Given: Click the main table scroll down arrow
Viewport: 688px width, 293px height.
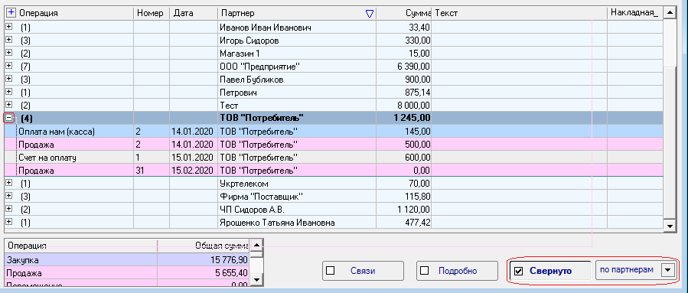Looking at the screenshot, I should [670, 226].
